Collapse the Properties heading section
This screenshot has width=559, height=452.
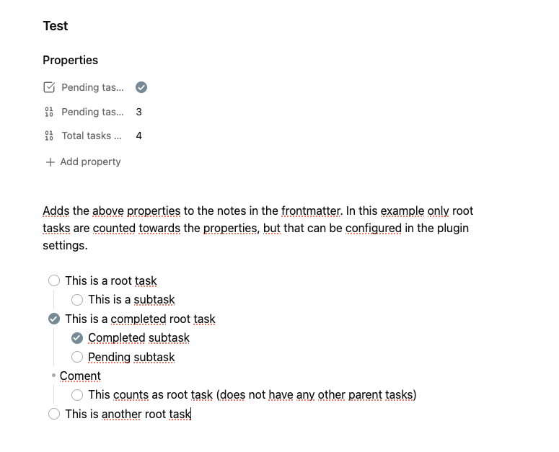[x=70, y=61]
